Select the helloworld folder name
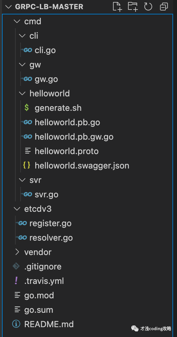Image resolution: width=177 pixels, height=337 pixels. click(50, 93)
